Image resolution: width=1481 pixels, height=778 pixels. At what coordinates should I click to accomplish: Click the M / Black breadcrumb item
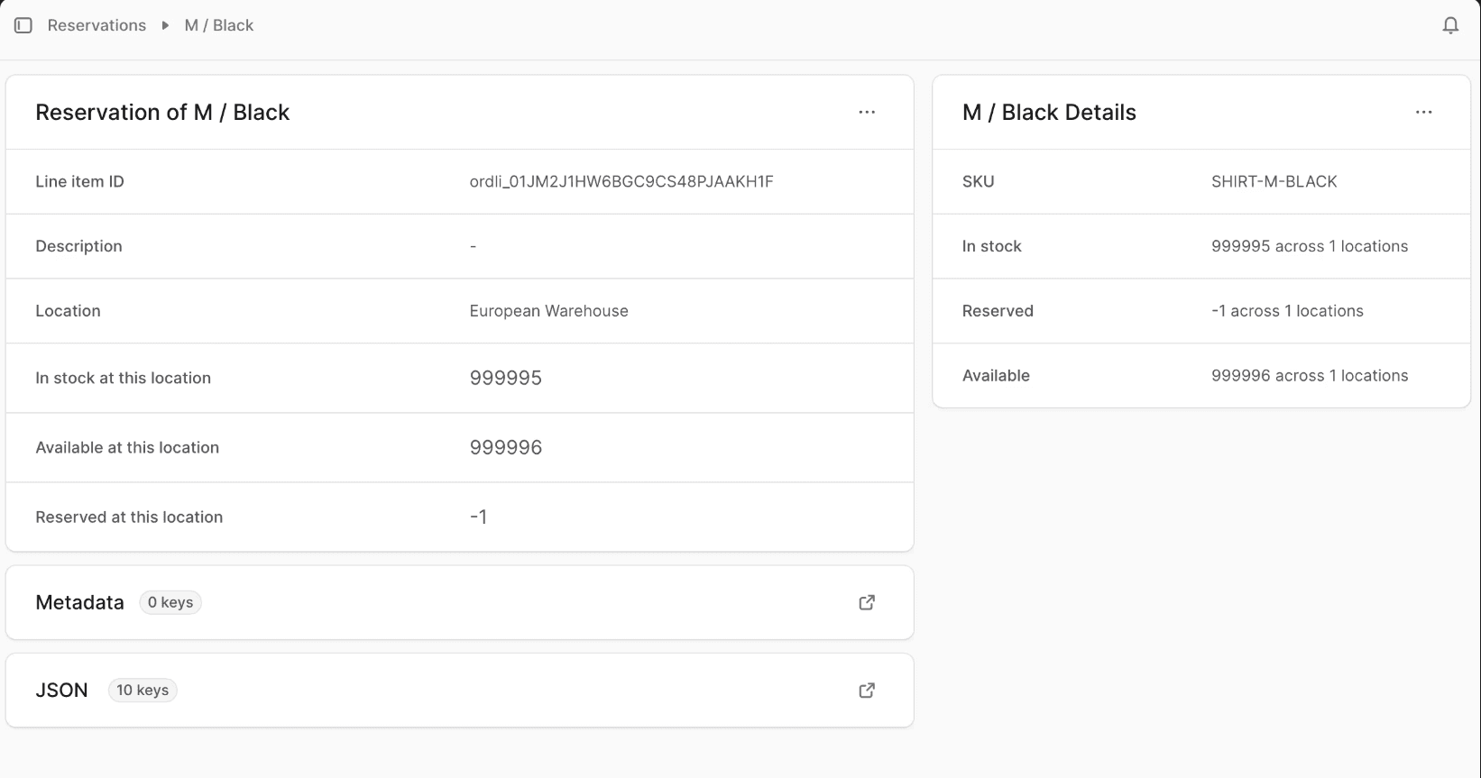click(219, 25)
